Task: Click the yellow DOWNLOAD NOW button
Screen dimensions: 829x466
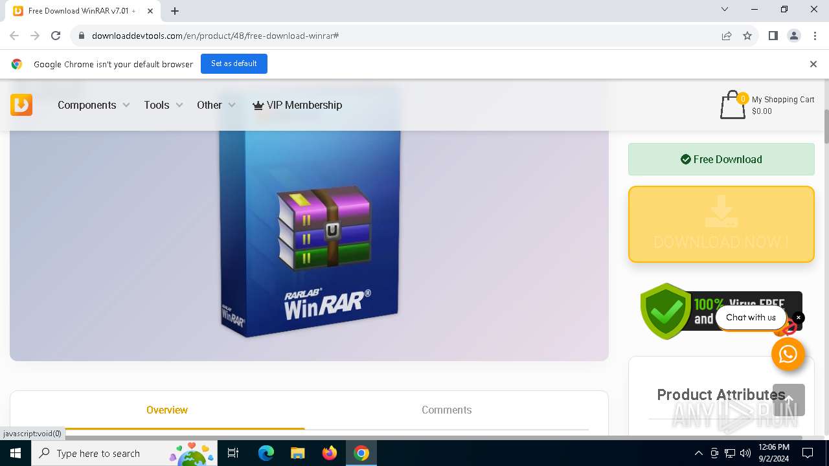Action: click(721, 225)
